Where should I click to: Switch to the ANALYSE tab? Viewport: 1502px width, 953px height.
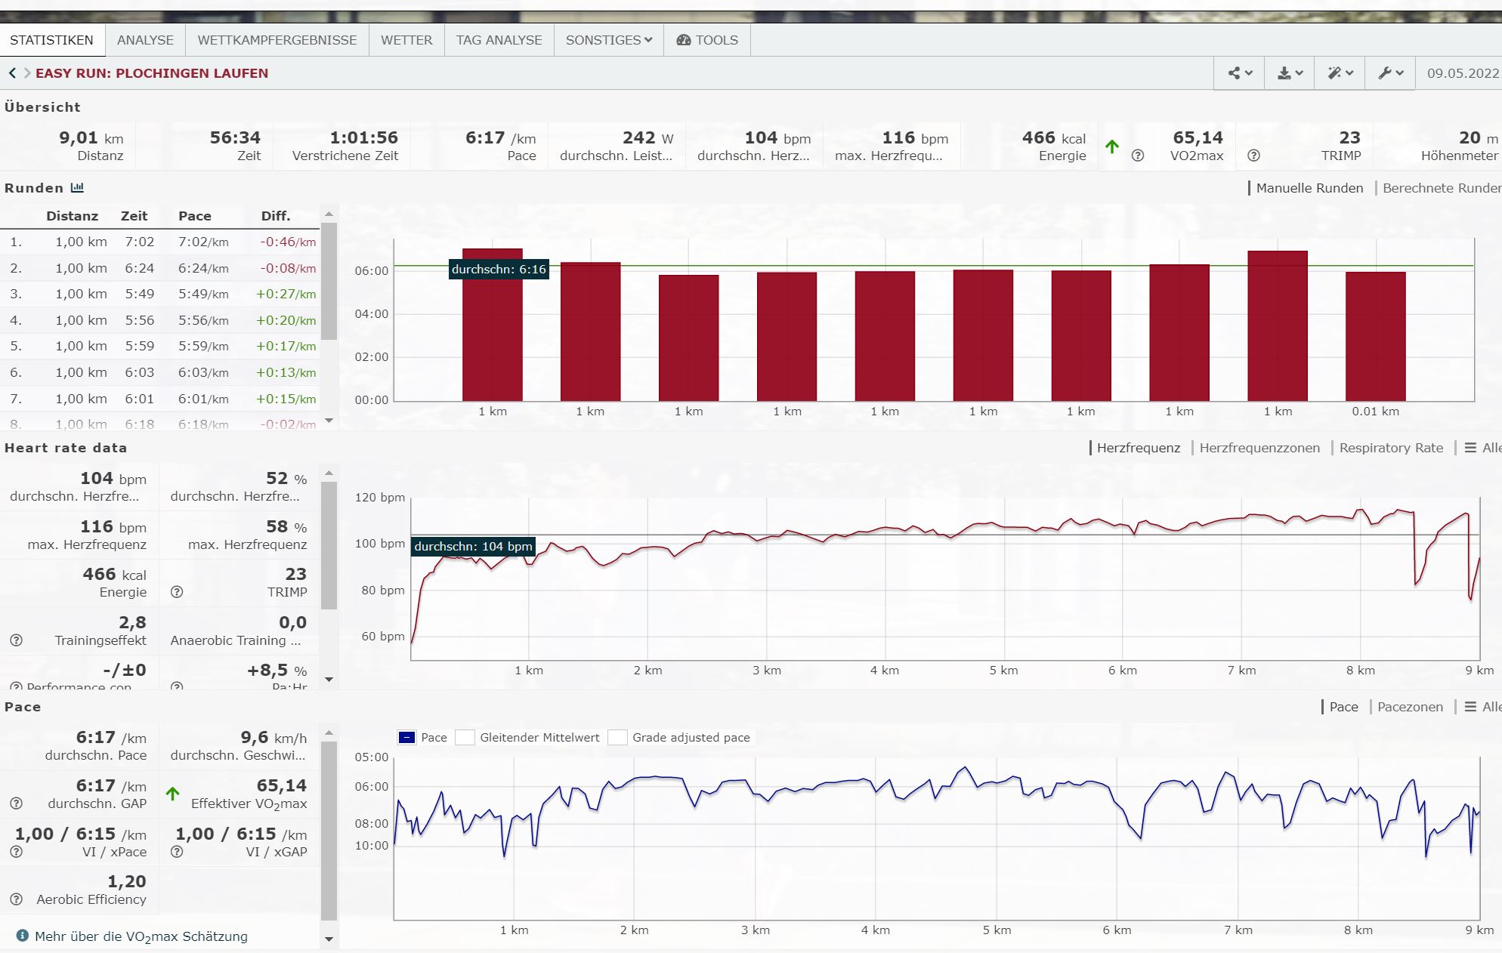tap(145, 40)
